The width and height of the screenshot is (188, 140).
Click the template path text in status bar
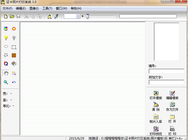point(135,138)
